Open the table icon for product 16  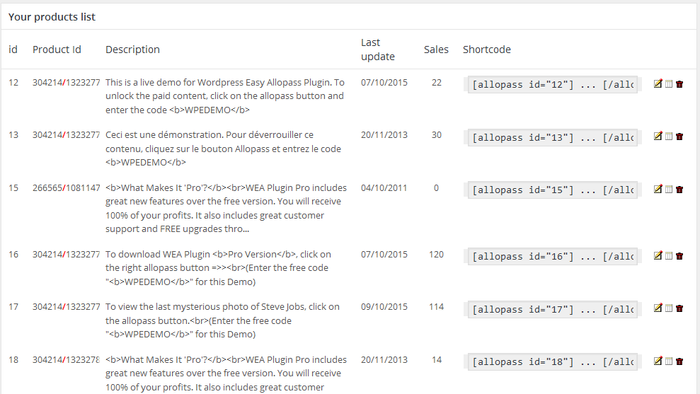click(x=669, y=255)
